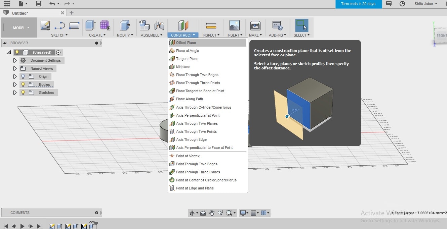
Task: Select the Measure ruler icon
Action: [x=211, y=25]
